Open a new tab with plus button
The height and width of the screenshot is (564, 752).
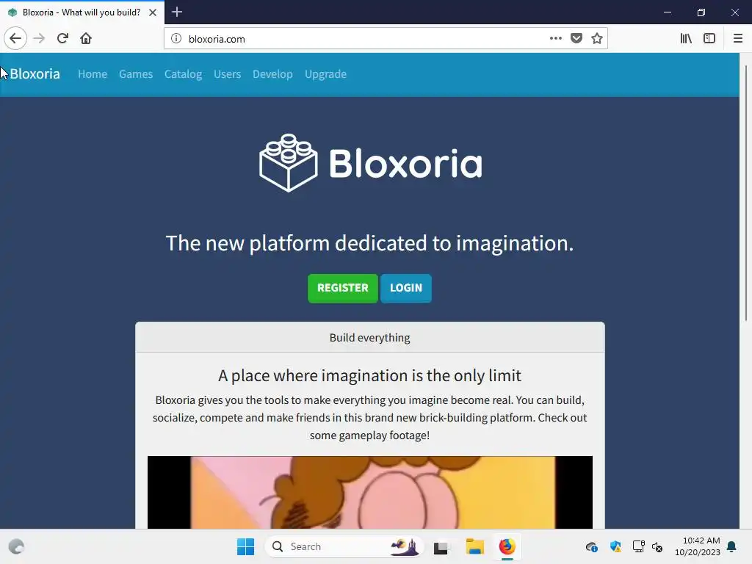point(177,12)
